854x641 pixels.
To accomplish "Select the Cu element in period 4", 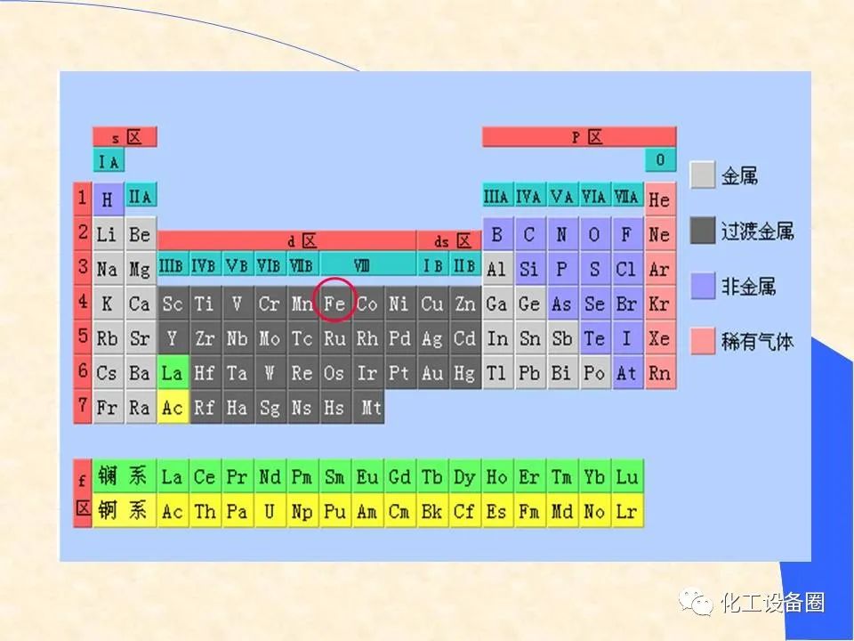I will (432, 304).
